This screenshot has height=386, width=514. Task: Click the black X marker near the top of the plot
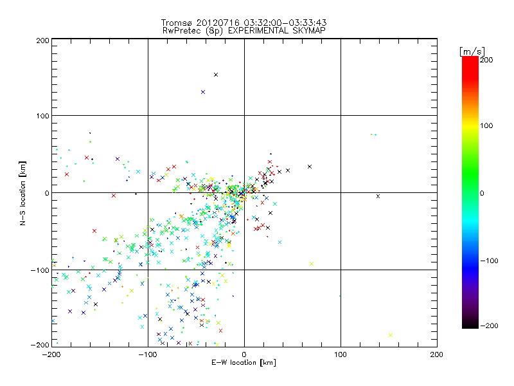[x=216, y=75]
